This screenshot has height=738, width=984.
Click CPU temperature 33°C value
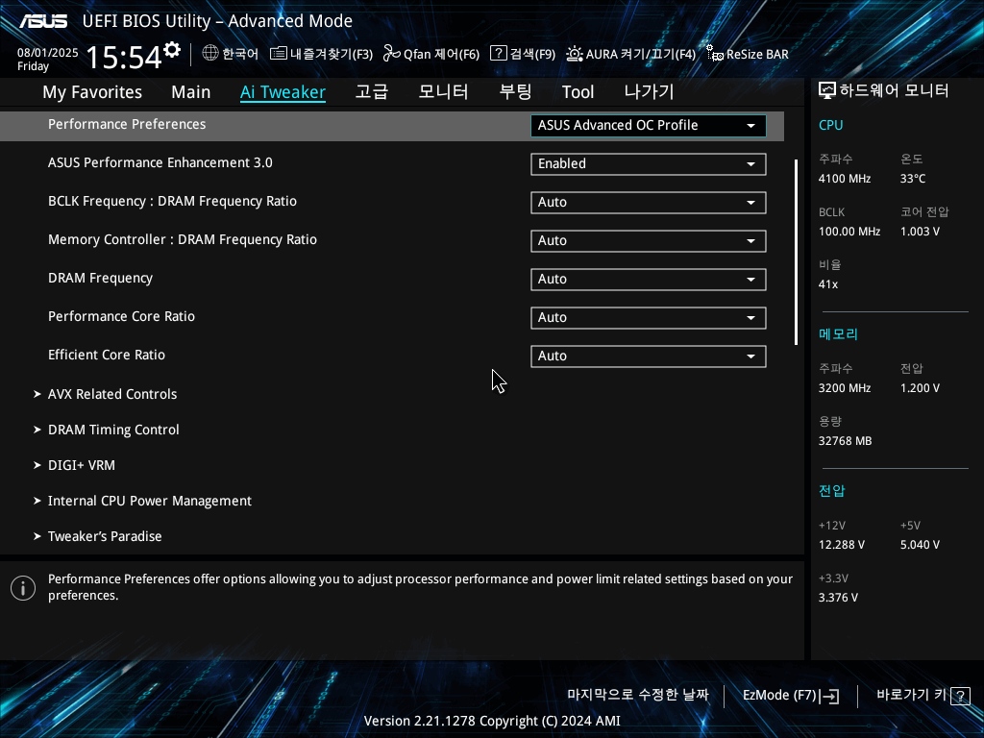point(913,179)
